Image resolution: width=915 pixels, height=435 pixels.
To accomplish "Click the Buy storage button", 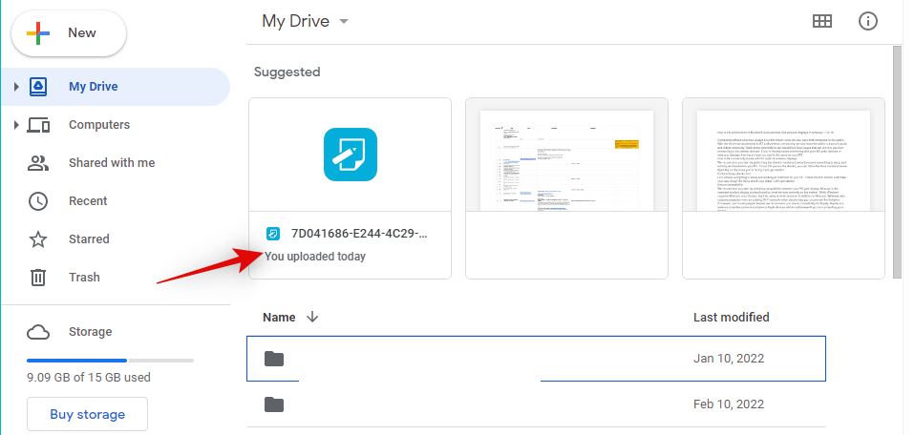I will pos(87,414).
